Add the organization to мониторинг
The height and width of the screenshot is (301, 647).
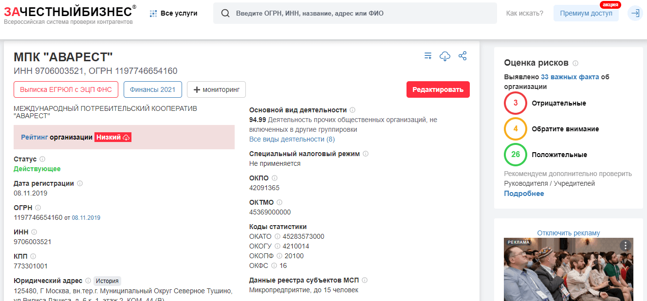216,89
